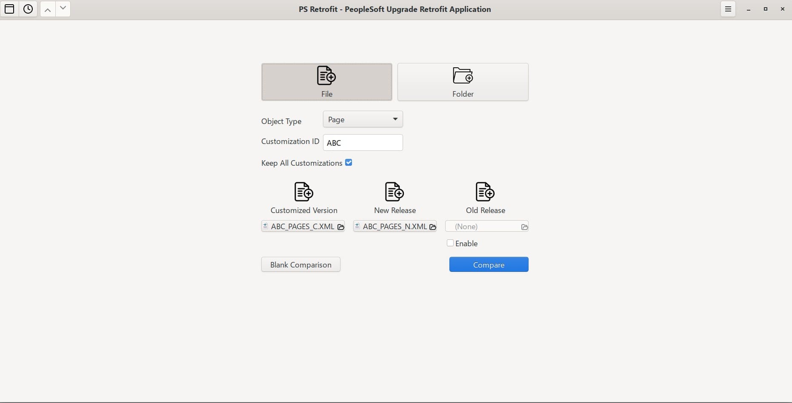The image size is (792, 403).
Task: Click the down chevron navigation arrow
Action: [63, 9]
